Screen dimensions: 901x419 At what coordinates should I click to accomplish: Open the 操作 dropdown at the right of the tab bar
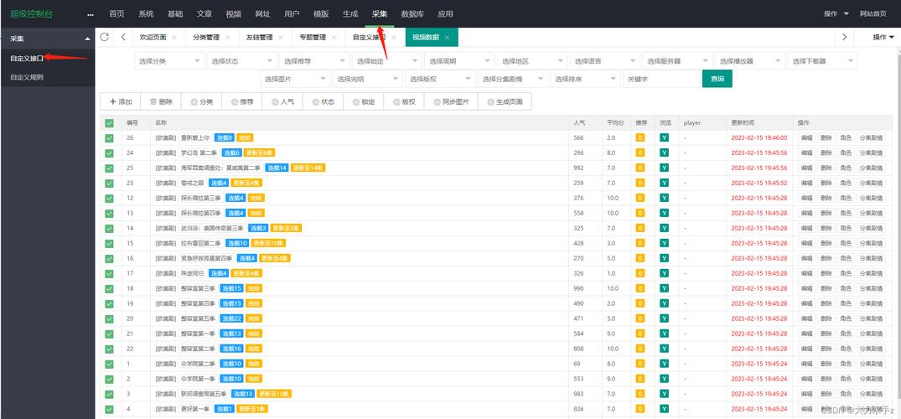[x=883, y=37]
